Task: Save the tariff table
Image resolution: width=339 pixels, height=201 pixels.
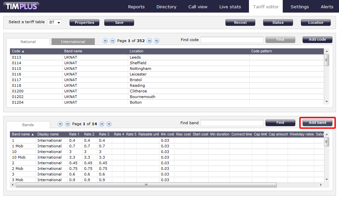Action: pyautogui.click(x=119, y=23)
